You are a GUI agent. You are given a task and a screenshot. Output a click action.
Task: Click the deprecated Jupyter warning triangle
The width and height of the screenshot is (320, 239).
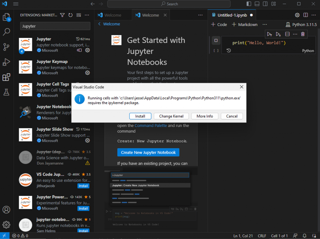point(87,163)
